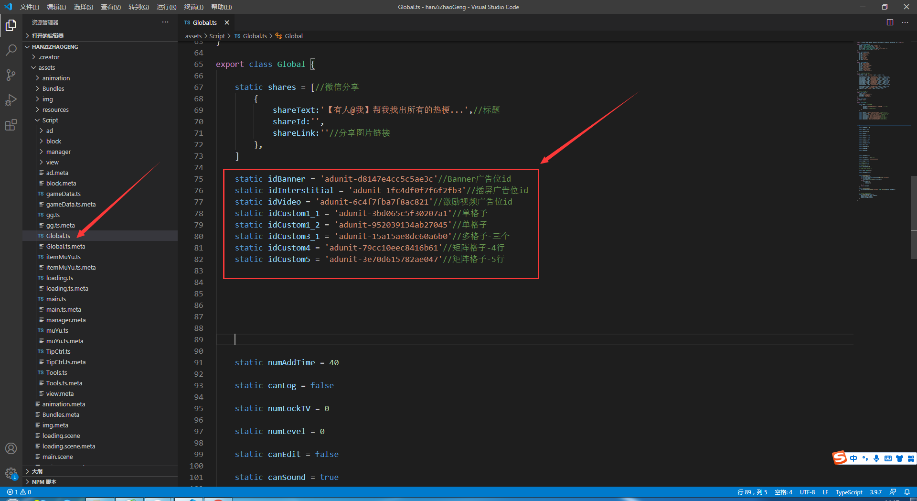Image resolution: width=917 pixels, height=501 pixels.
Task: Click the assets breadcrumb segment
Action: point(193,36)
